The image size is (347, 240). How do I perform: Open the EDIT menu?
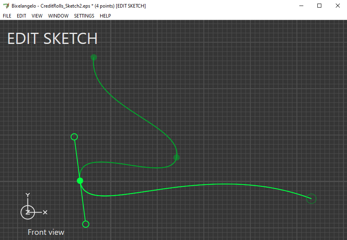point(22,16)
